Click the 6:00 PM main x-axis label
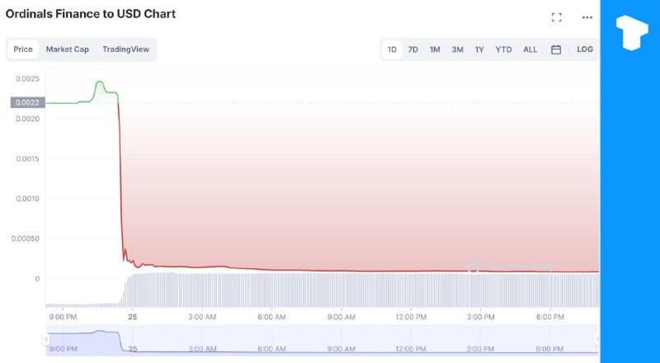660x363 pixels. 550,317
